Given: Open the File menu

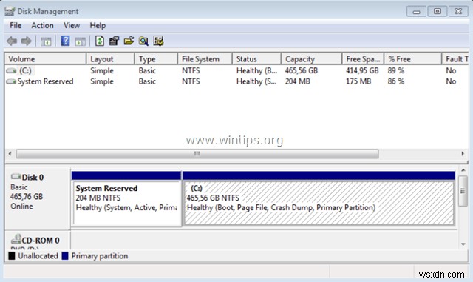Looking at the screenshot, I should tap(16, 25).
